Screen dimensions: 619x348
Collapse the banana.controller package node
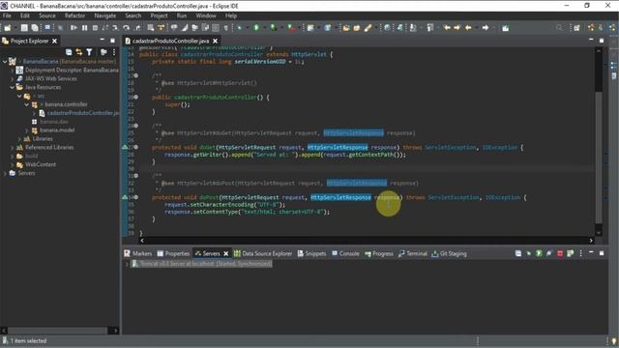point(26,104)
